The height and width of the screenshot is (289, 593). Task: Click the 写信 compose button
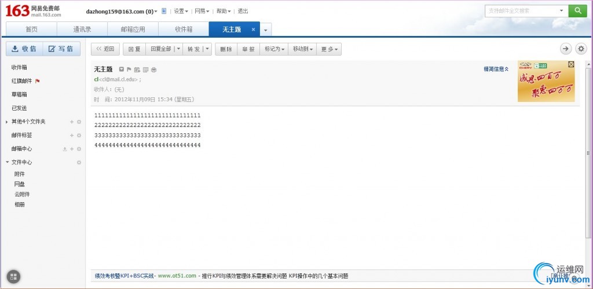pyautogui.click(x=61, y=49)
